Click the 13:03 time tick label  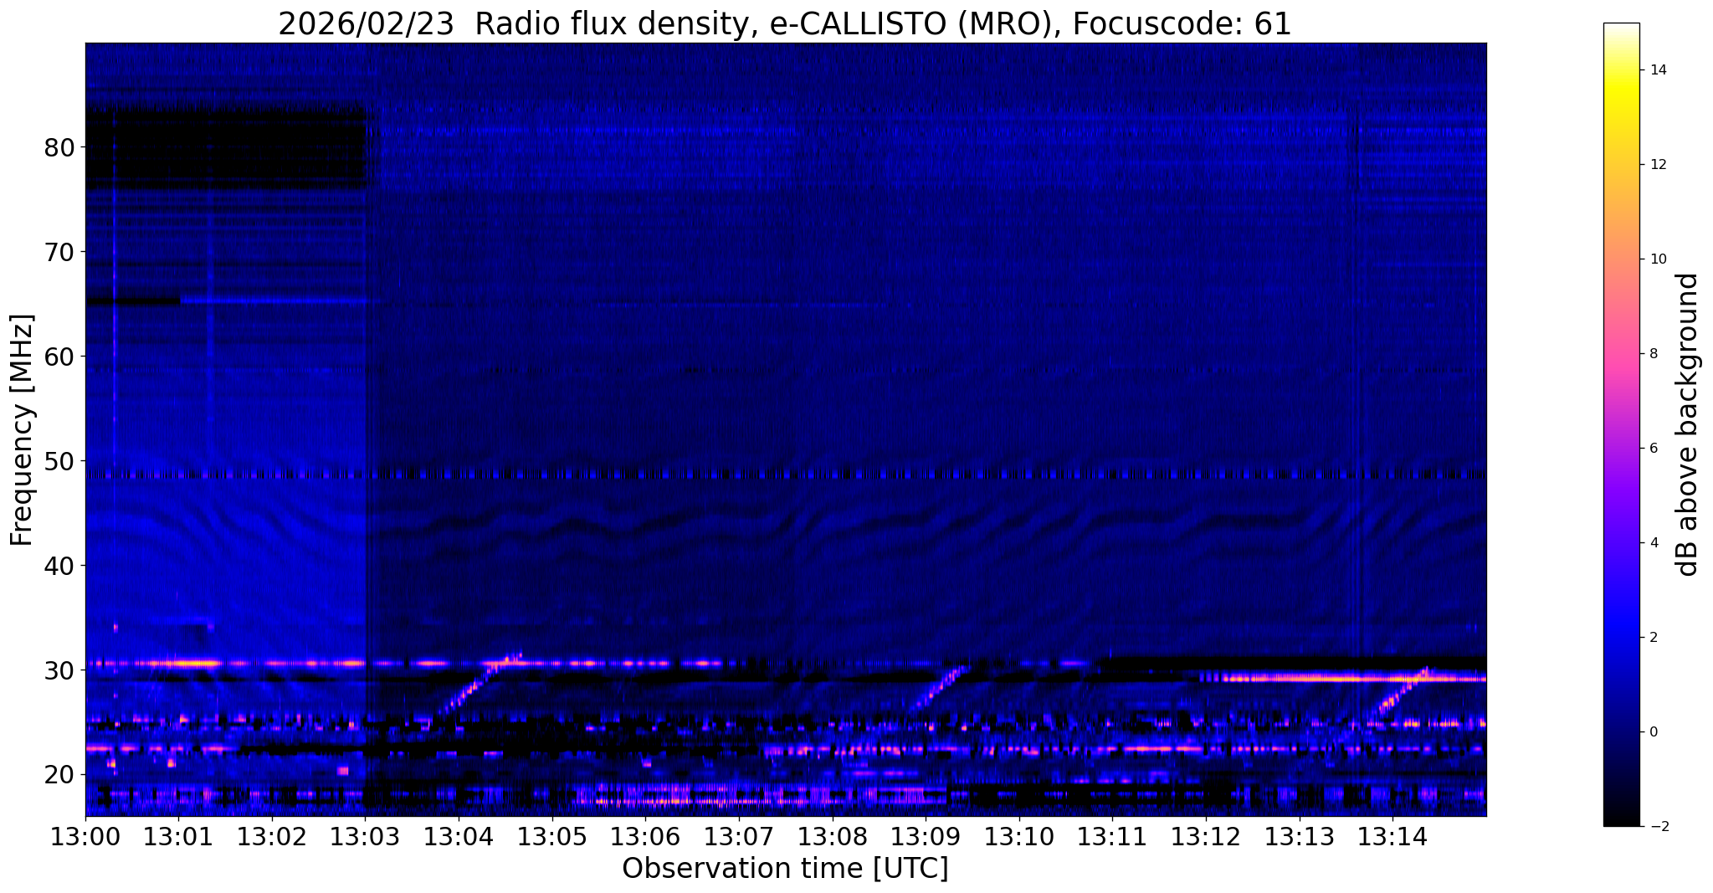click(366, 837)
